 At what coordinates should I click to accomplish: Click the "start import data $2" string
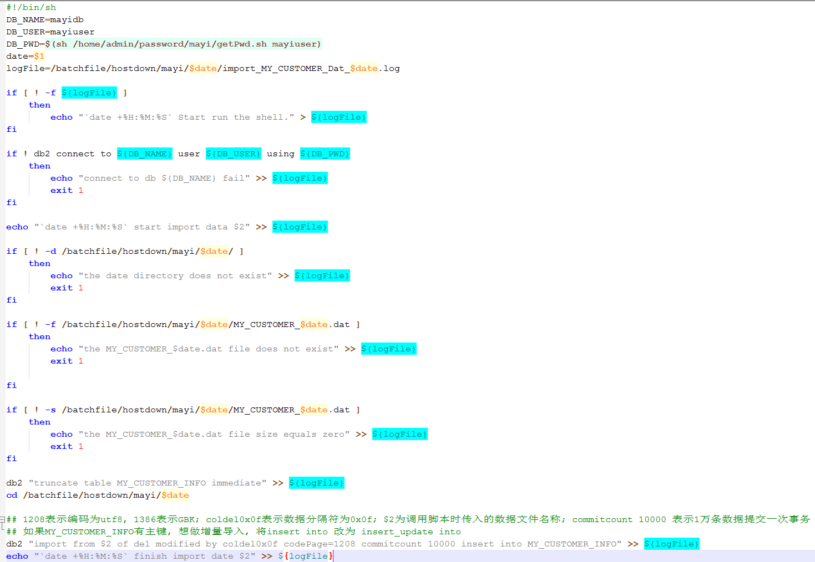(x=142, y=227)
